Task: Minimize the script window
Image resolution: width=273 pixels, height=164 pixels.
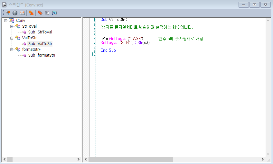Action: (244, 5)
